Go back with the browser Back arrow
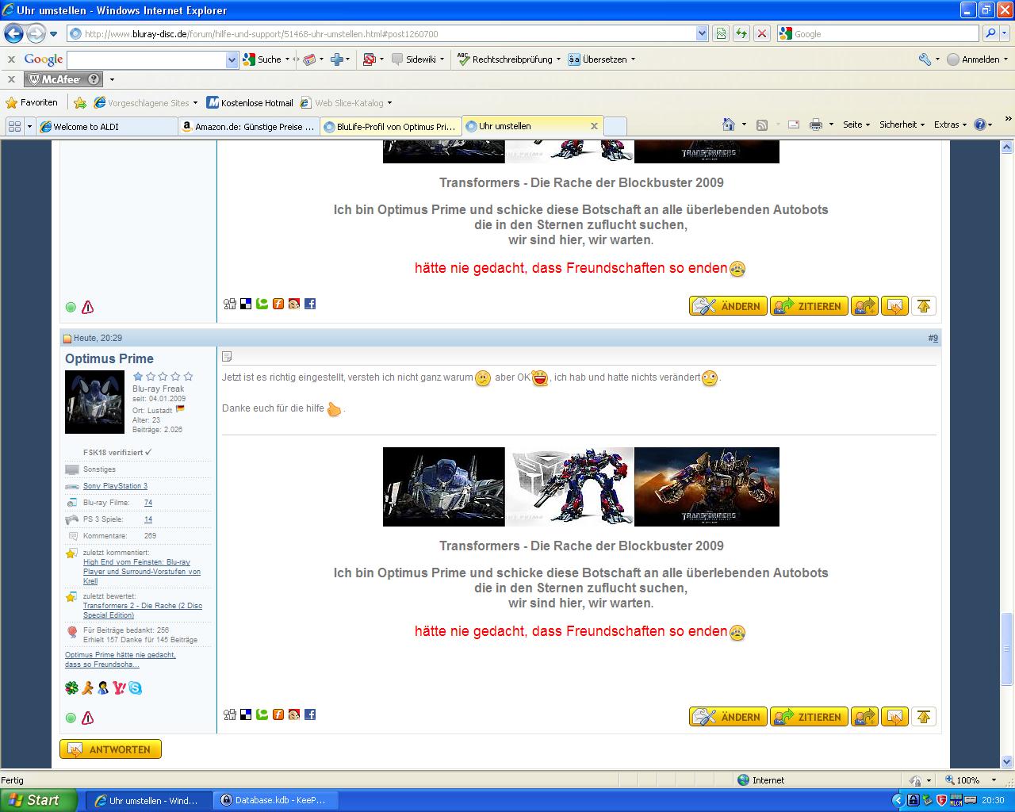Viewport: 1015px width, 812px height. pos(14,33)
